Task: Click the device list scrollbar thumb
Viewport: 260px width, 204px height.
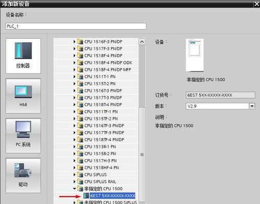Action: pyautogui.click(x=142, y=155)
